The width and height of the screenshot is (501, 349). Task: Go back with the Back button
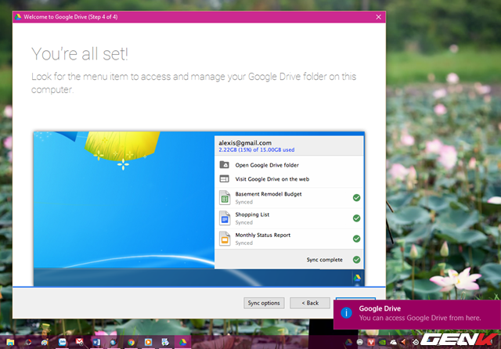[309, 303]
